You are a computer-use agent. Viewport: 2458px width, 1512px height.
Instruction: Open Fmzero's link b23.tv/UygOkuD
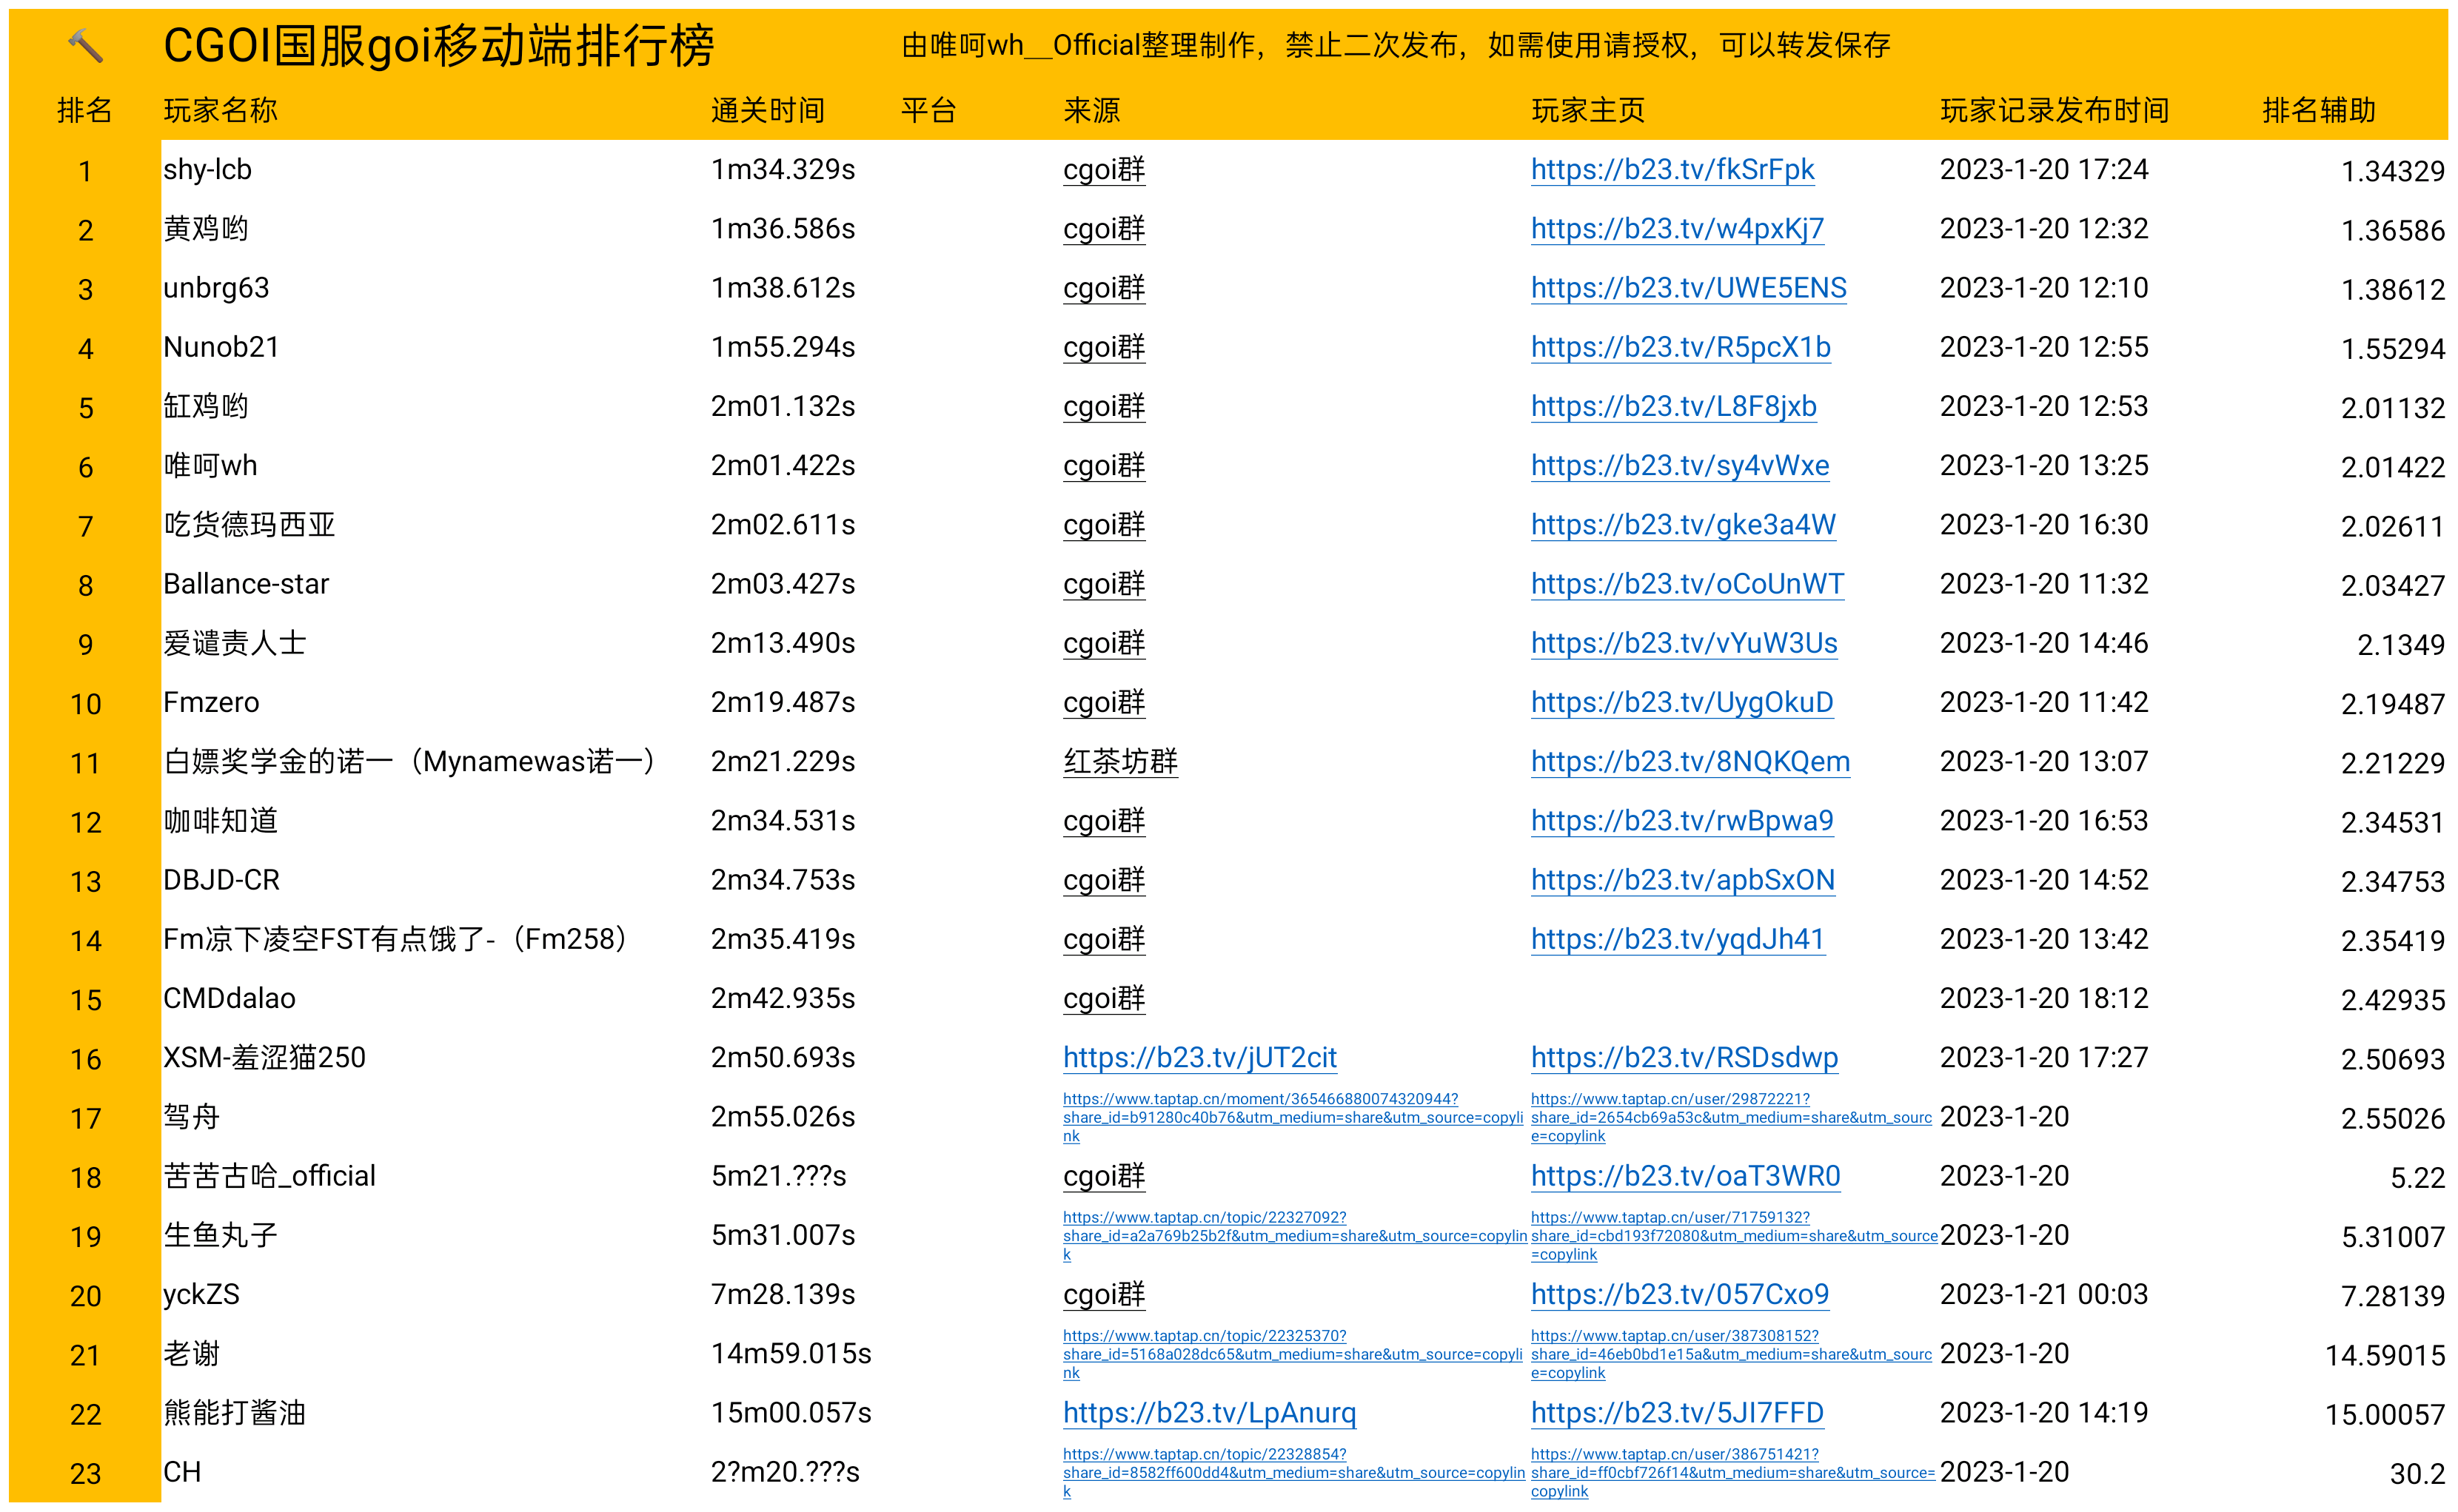click(x=1681, y=702)
